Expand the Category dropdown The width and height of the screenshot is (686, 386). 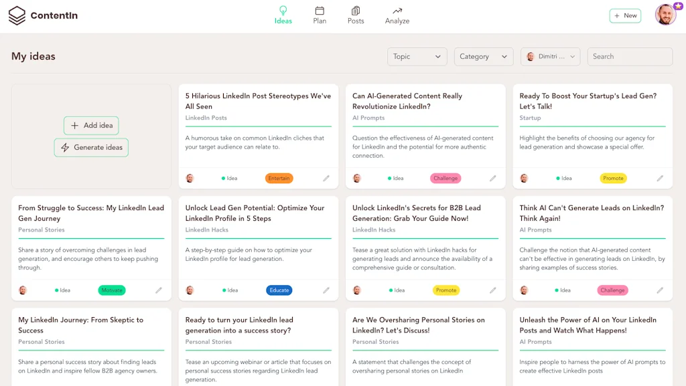(x=483, y=57)
